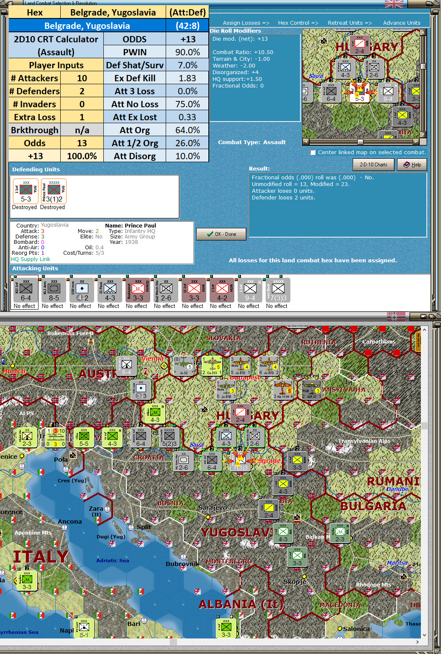Click the BUL 2-3 unit in Bulgaria
Screen dimensions: 441x654
(340, 533)
